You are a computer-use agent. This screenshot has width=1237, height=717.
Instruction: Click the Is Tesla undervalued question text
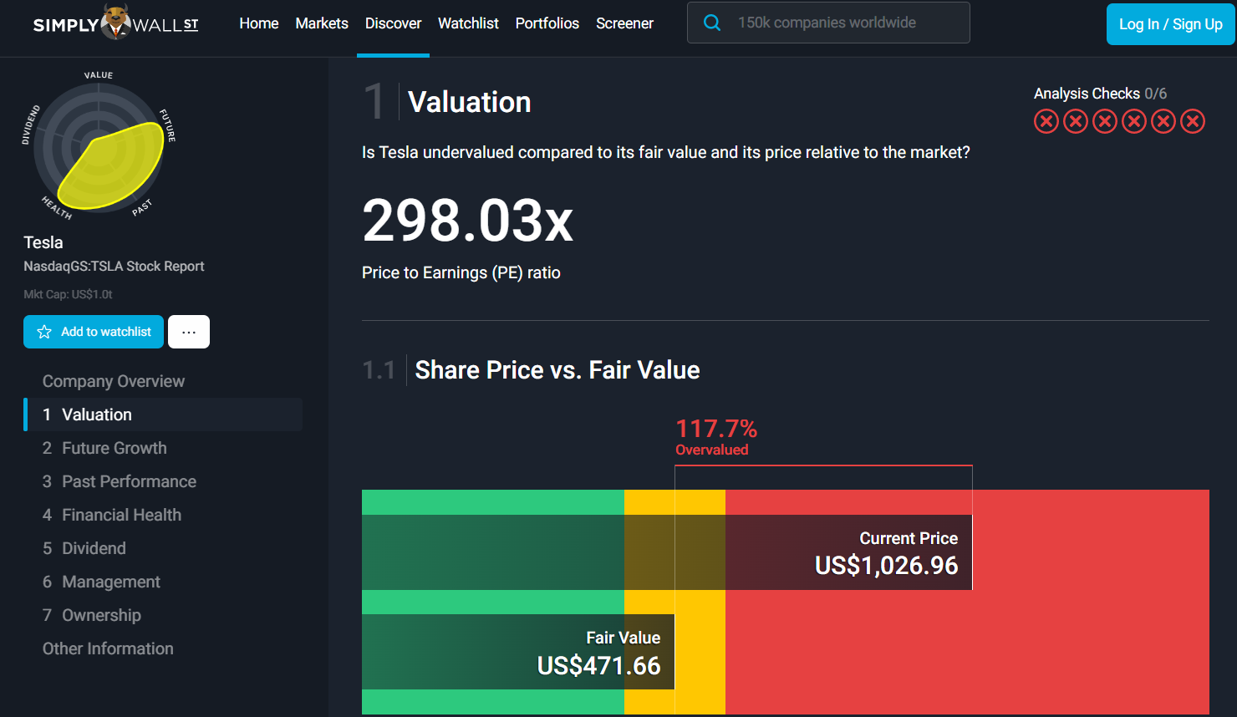coord(666,152)
